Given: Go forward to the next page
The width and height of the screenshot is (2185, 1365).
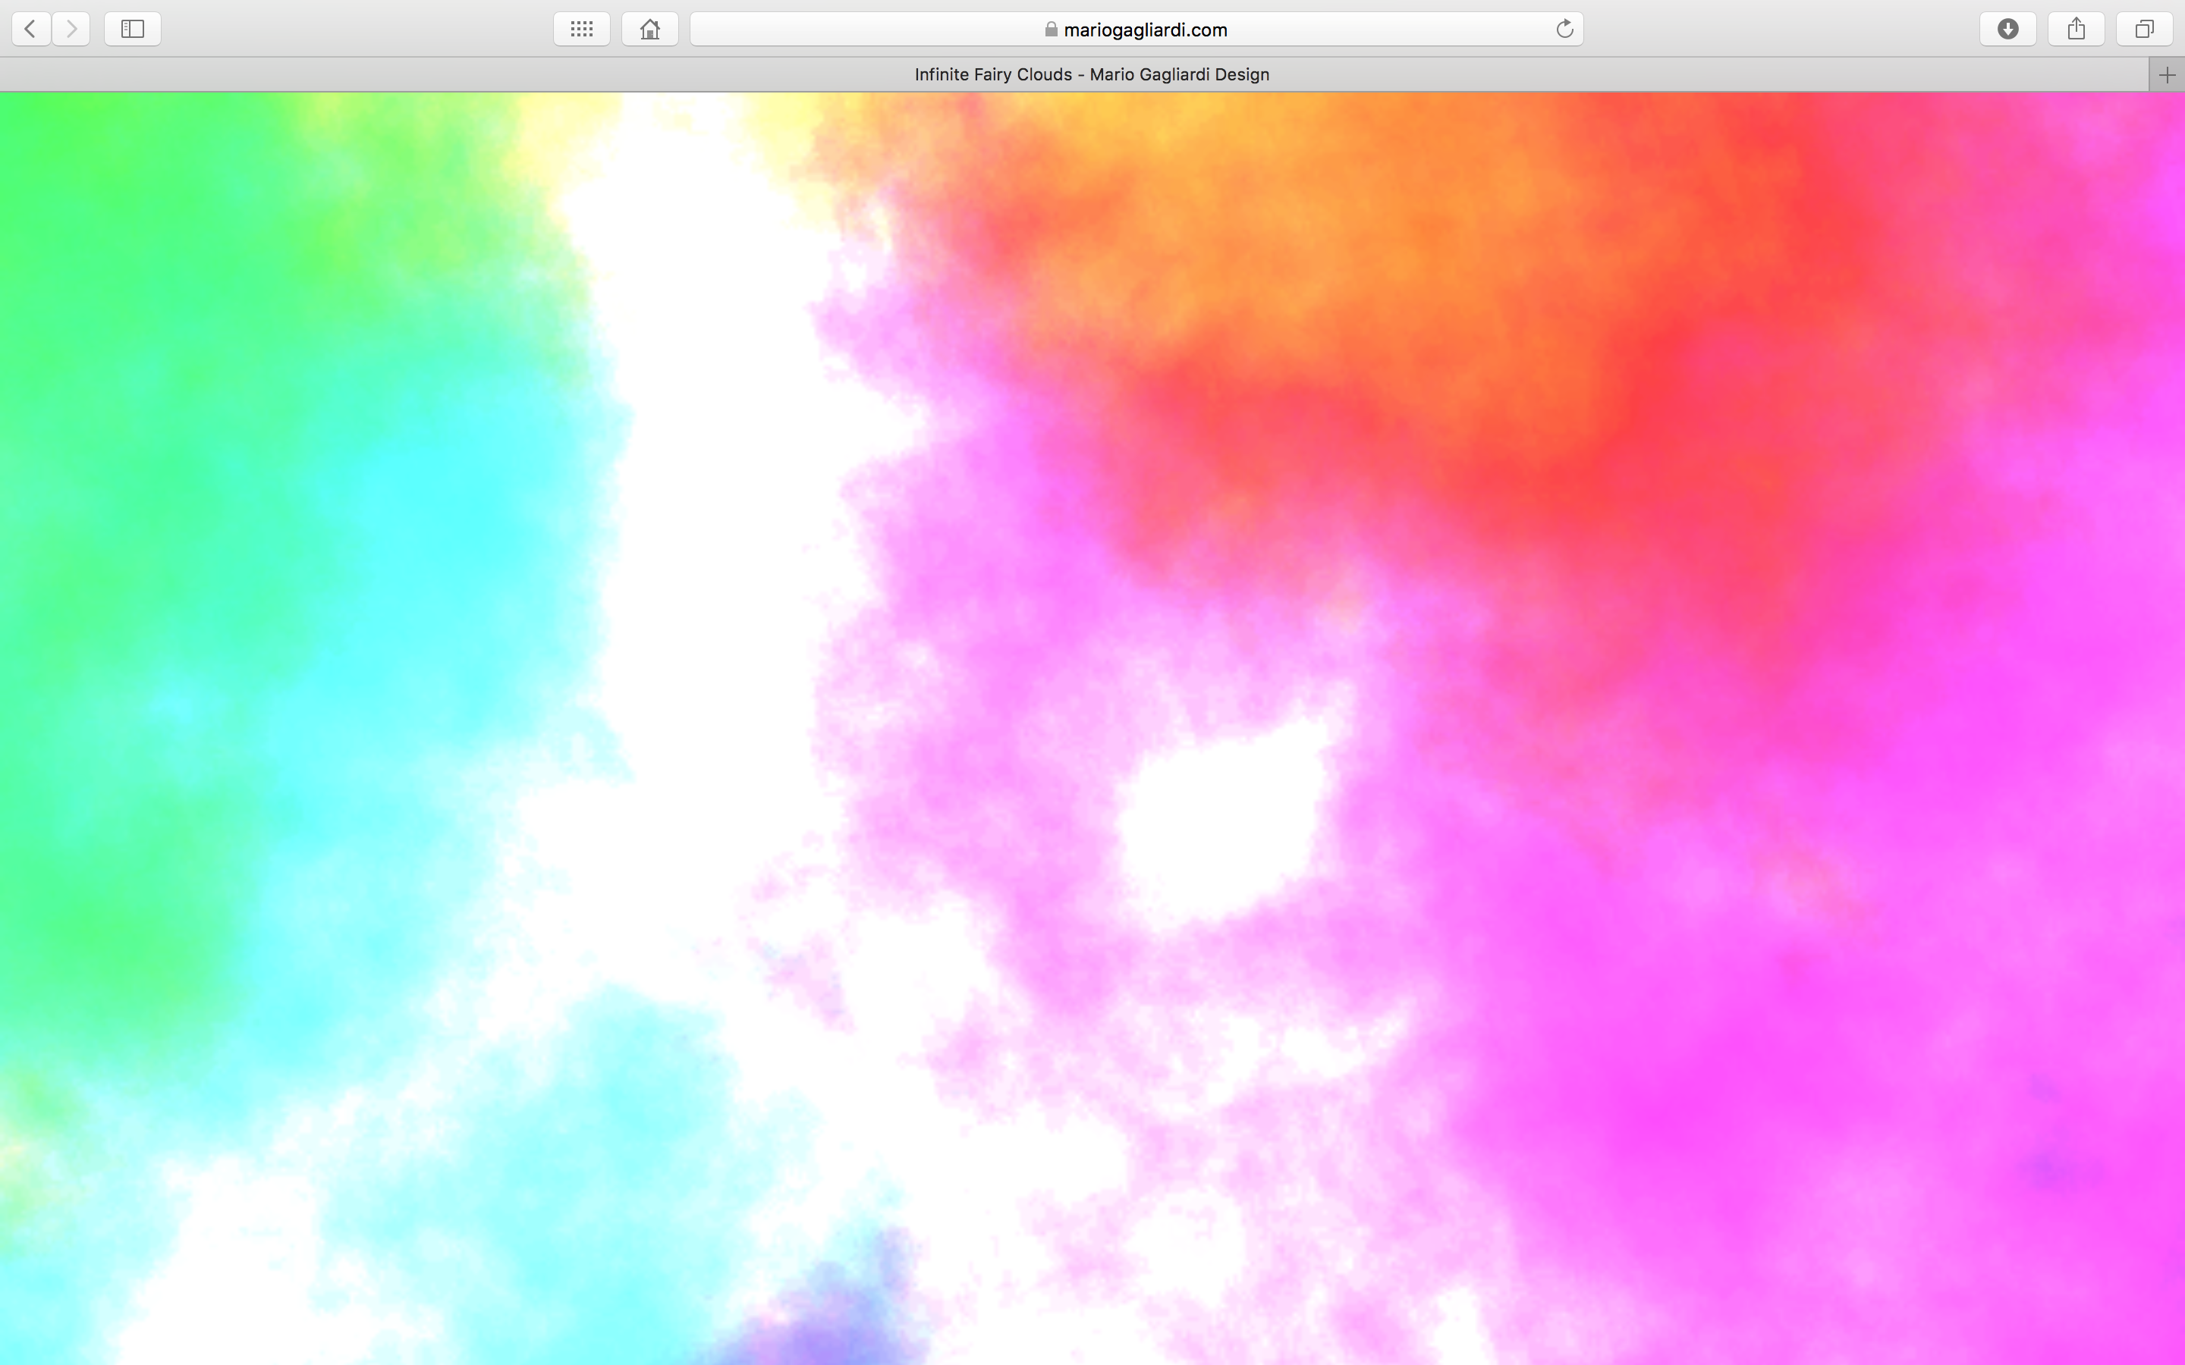Looking at the screenshot, I should [71, 29].
